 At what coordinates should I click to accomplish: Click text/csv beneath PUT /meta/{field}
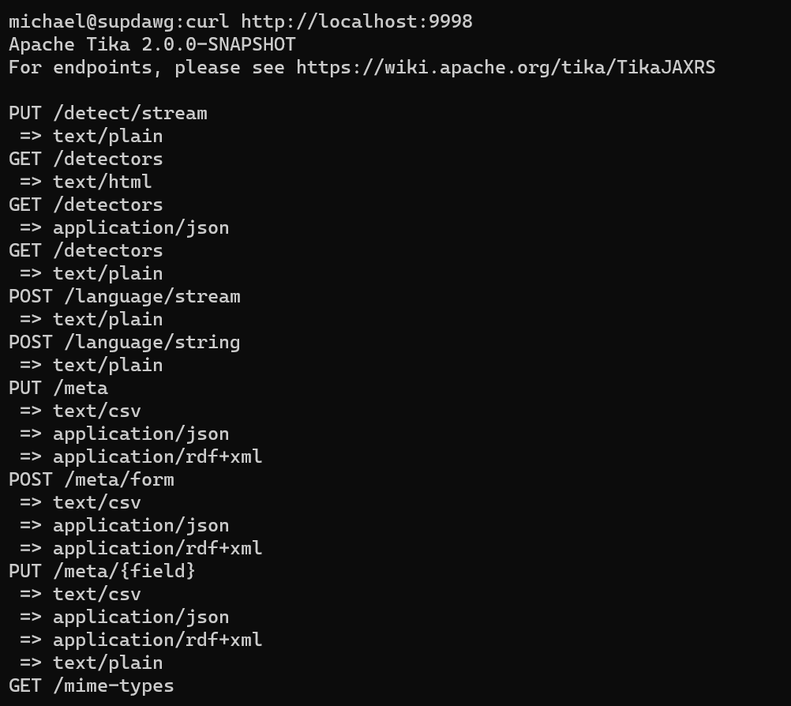(96, 594)
